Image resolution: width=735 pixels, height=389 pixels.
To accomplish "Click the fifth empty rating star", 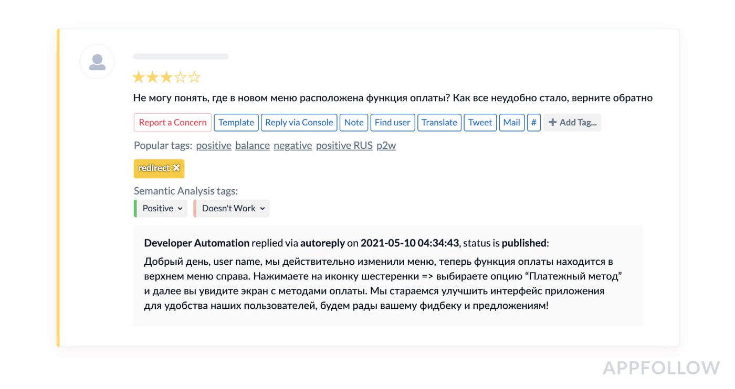I will tap(194, 78).
